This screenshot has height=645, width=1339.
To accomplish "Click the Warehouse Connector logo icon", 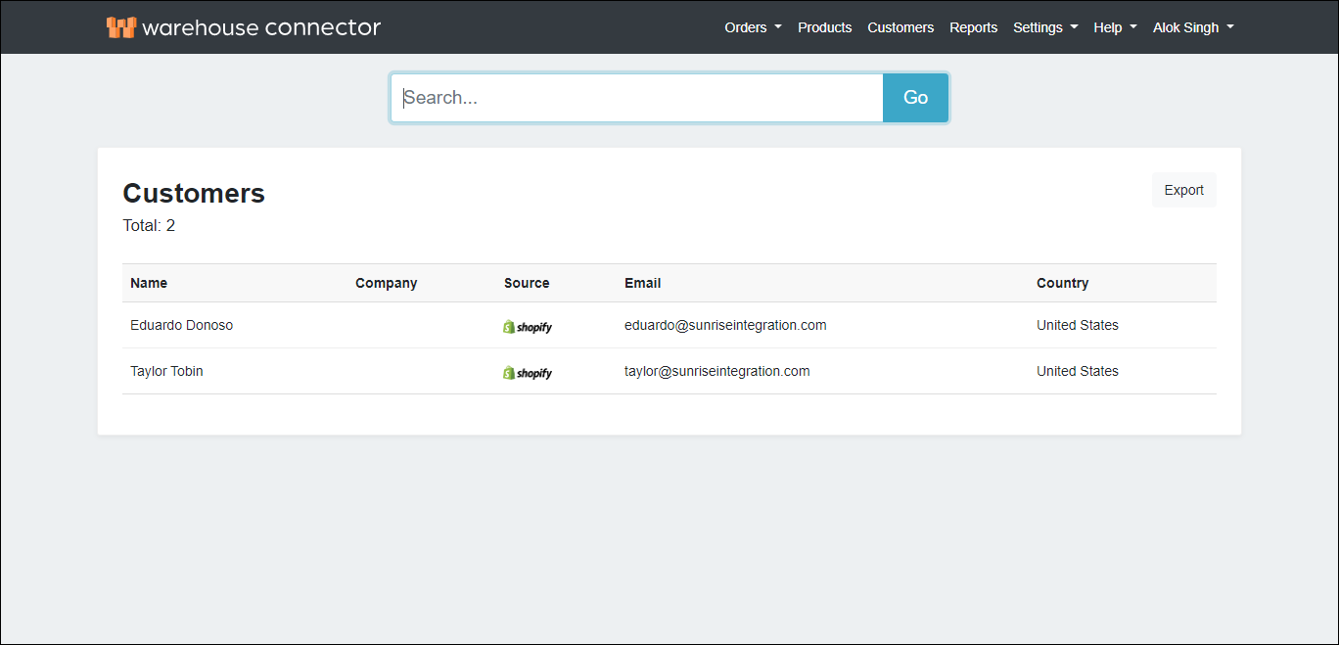I will [120, 27].
